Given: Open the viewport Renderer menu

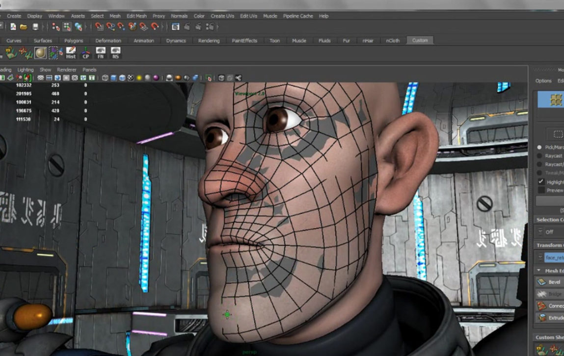Looking at the screenshot, I should pos(67,70).
